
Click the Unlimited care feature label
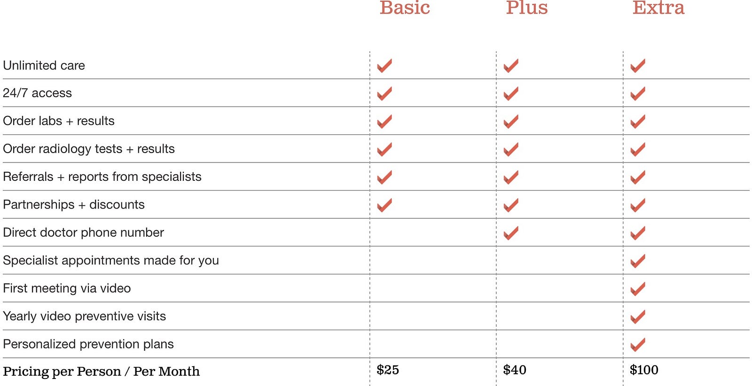[x=44, y=65]
